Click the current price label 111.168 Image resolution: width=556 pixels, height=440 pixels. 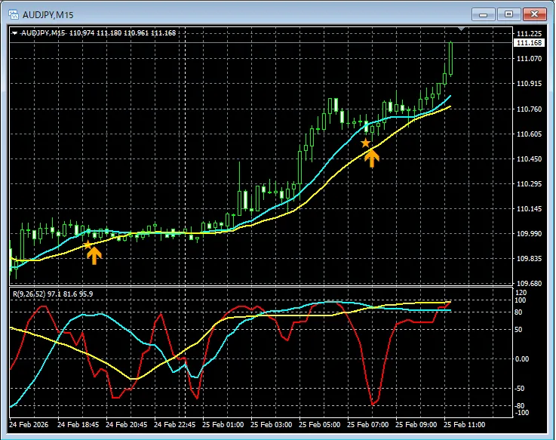click(x=528, y=43)
